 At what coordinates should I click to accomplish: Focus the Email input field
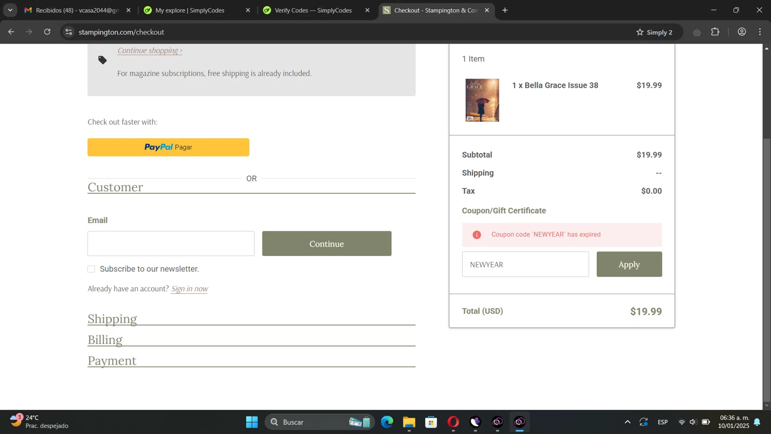coord(171,243)
